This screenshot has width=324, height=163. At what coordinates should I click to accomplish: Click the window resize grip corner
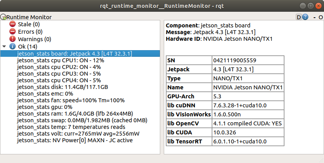coord(322,161)
